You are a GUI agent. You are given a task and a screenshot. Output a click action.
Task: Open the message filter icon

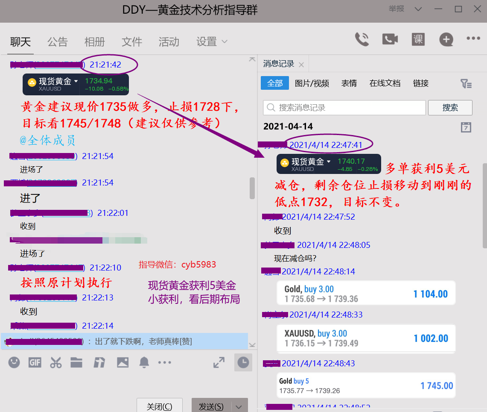pos(466,84)
